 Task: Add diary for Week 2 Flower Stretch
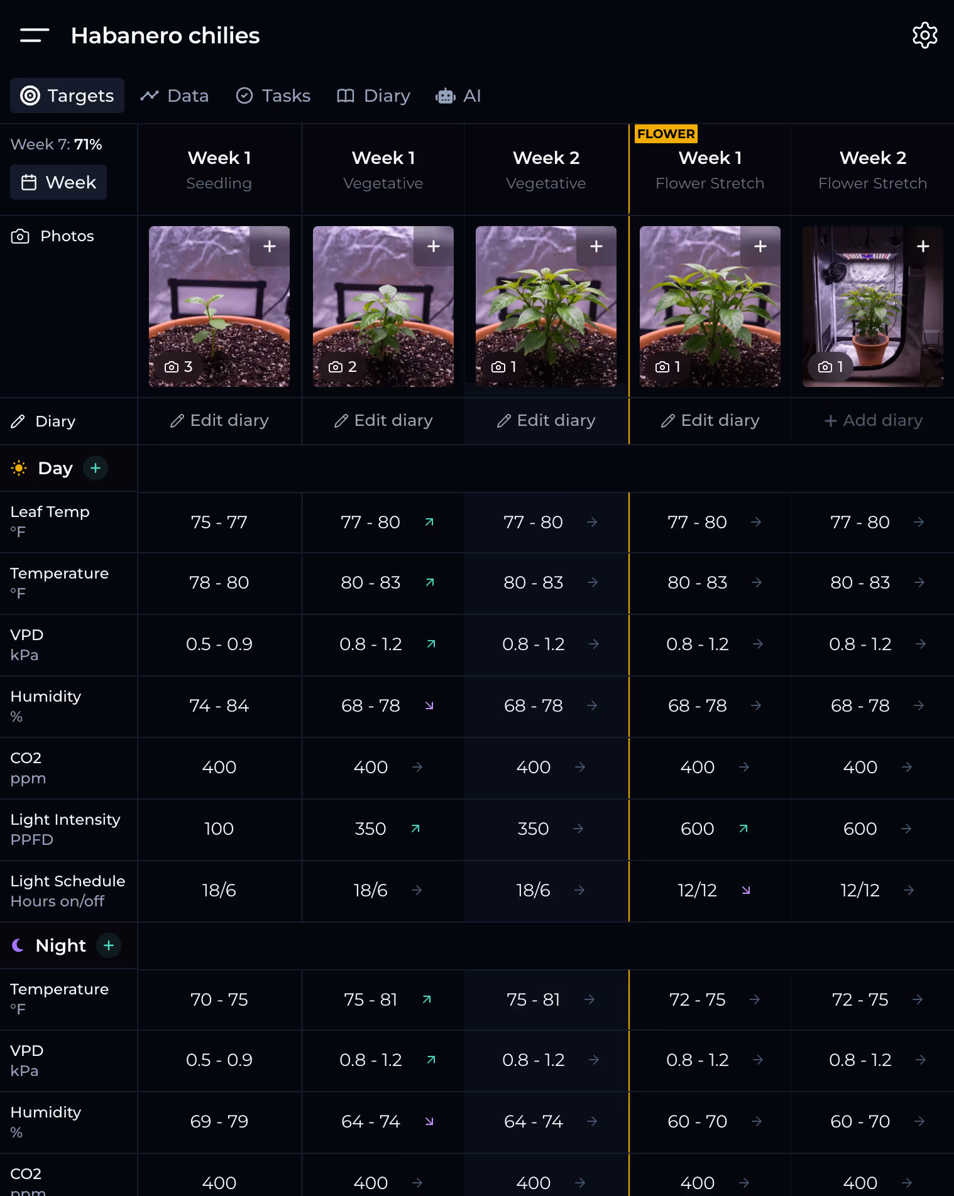(873, 420)
